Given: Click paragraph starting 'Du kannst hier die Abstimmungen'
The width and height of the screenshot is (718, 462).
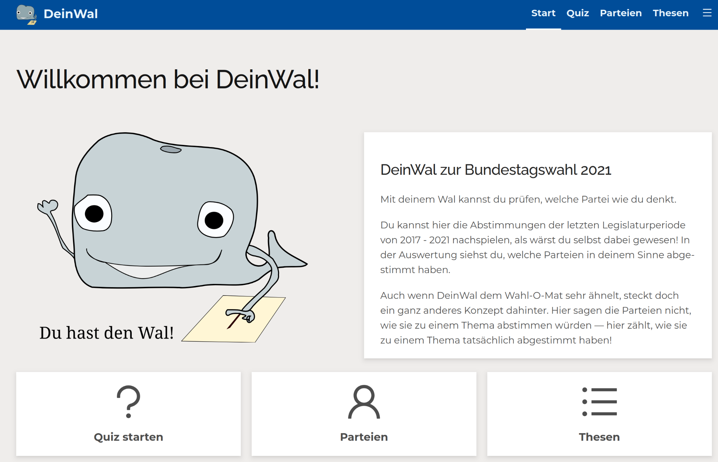Looking at the screenshot, I should [537, 247].
